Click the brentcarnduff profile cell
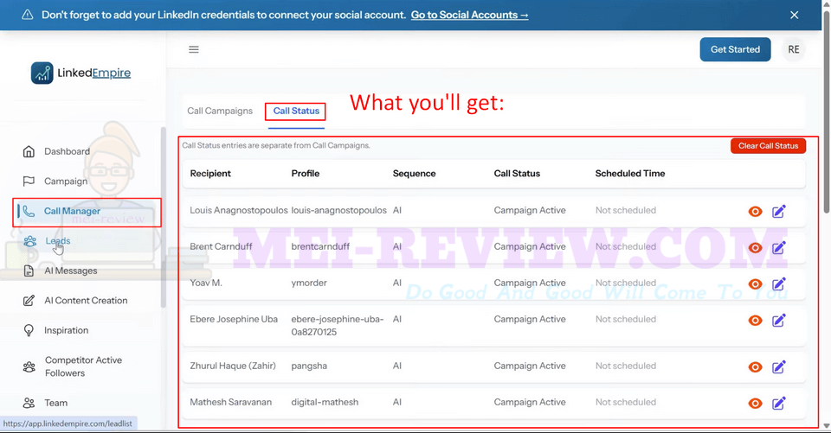831x433 pixels. [320, 246]
